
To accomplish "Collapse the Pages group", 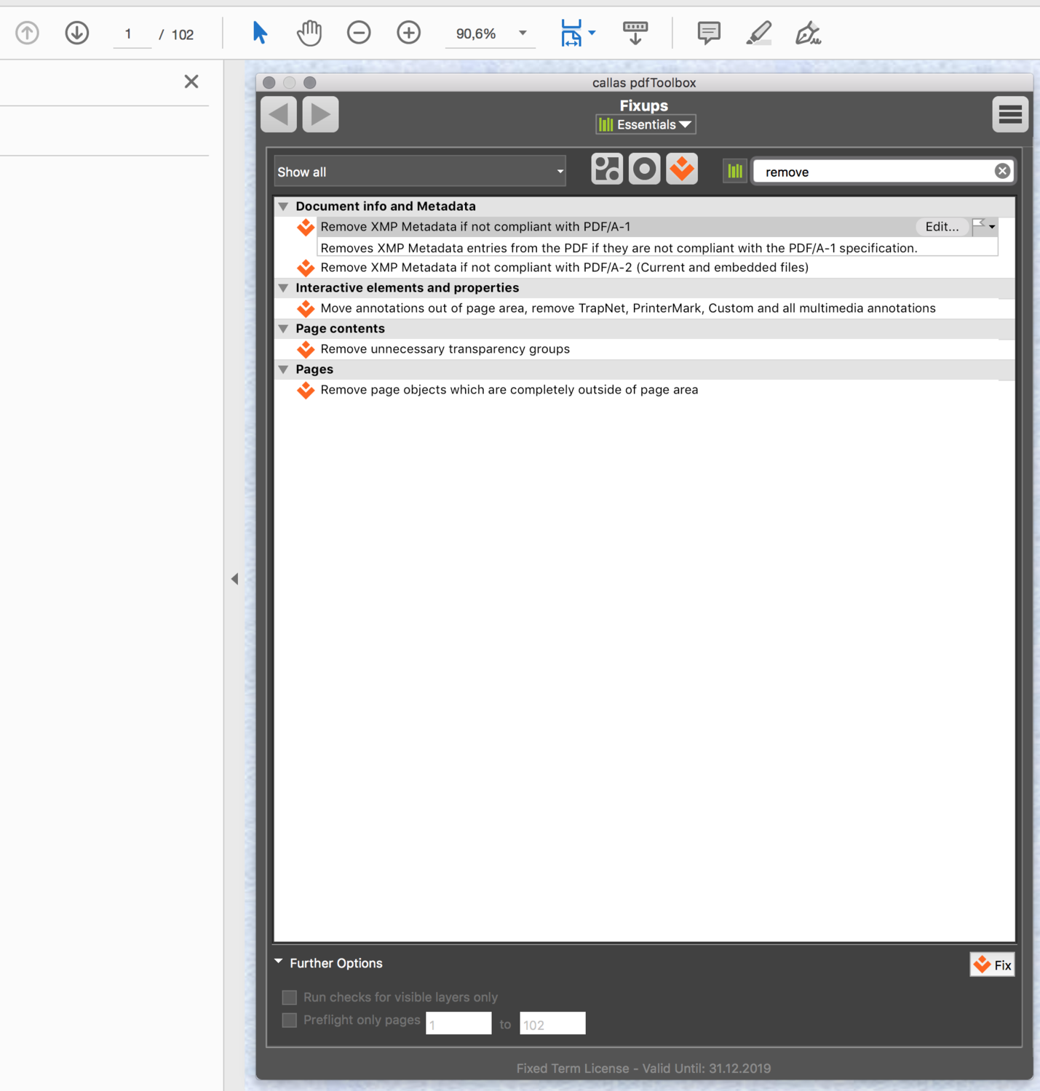I will tap(284, 369).
